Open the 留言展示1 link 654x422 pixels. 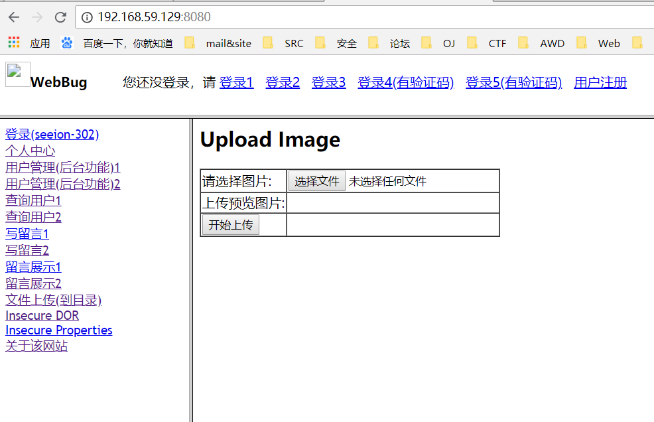click(x=33, y=267)
